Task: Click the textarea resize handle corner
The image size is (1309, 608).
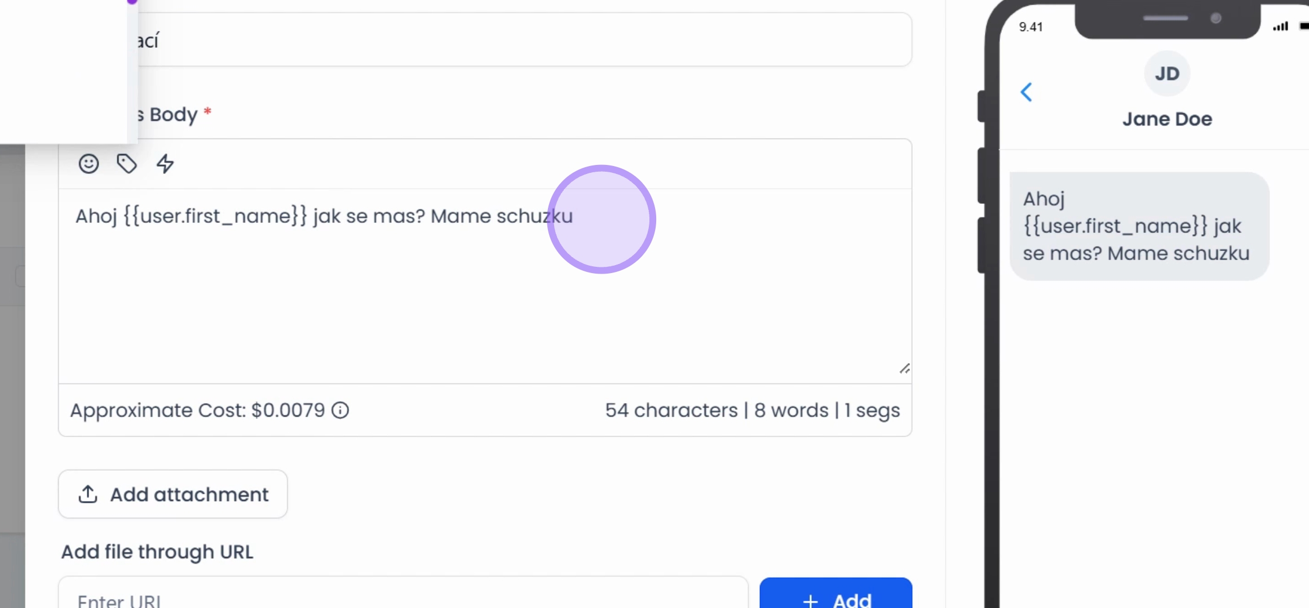Action: [904, 369]
